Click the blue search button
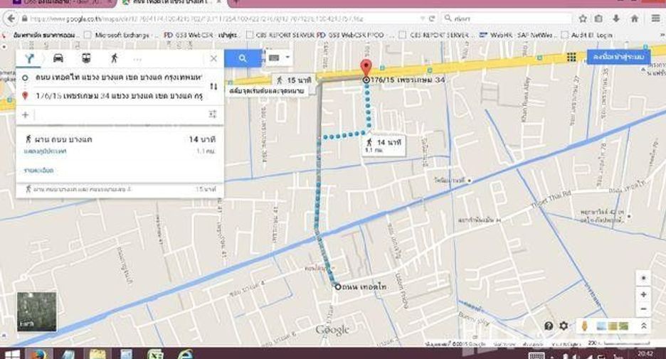 click(x=243, y=58)
